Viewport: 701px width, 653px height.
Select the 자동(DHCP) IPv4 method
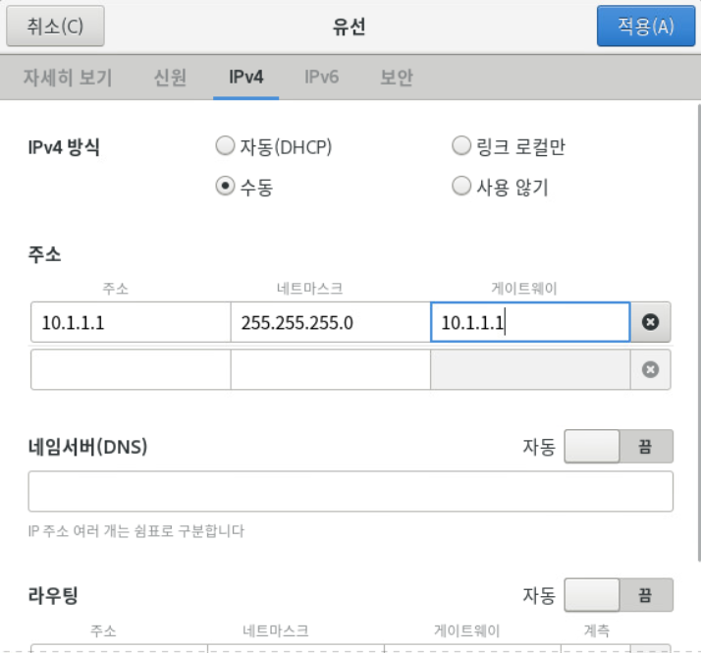(x=274, y=146)
